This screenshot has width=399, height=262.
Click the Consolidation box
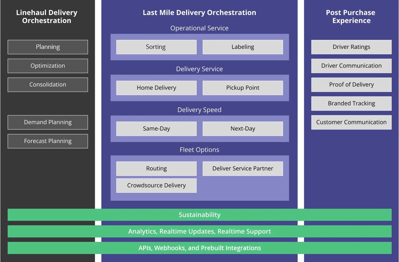[x=48, y=85]
